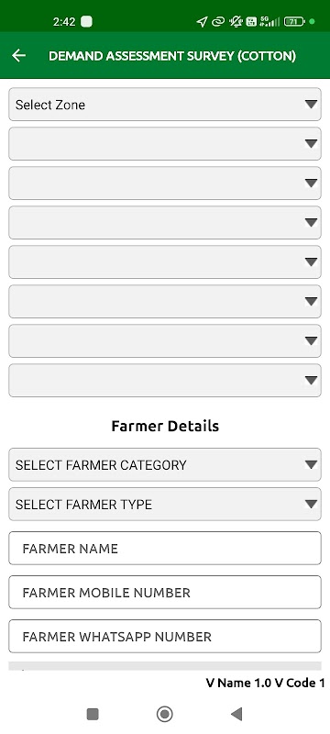The width and height of the screenshot is (330, 734).
Task: Tap the location arrow icon in status bar
Action: click(202, 21)
